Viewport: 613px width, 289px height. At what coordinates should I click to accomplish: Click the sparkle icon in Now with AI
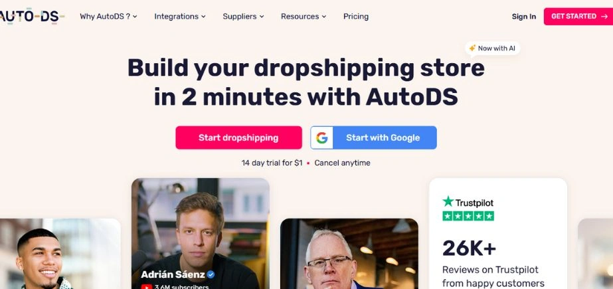(472, 48)
